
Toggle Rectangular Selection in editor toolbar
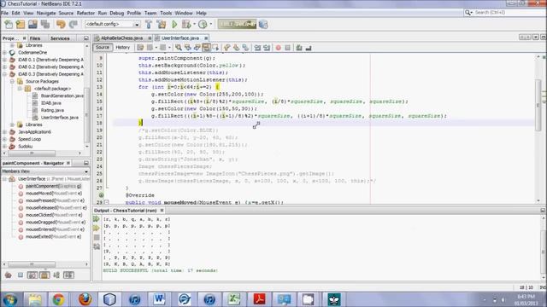click(215, 48)
